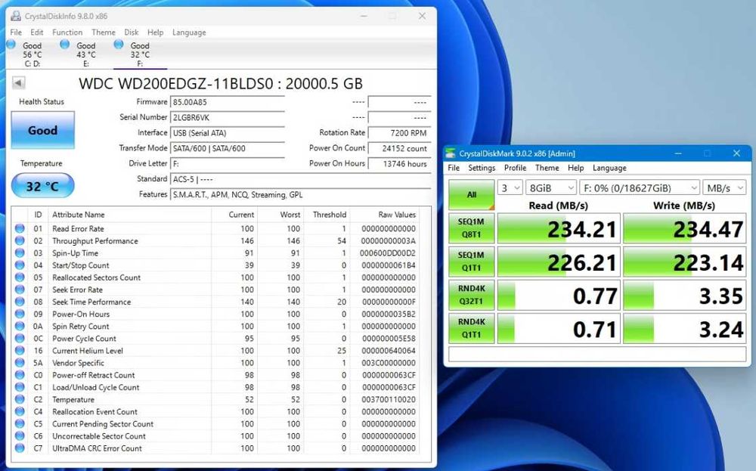Click status orb for Power-off Retract Count

click(x=20, y=375)
